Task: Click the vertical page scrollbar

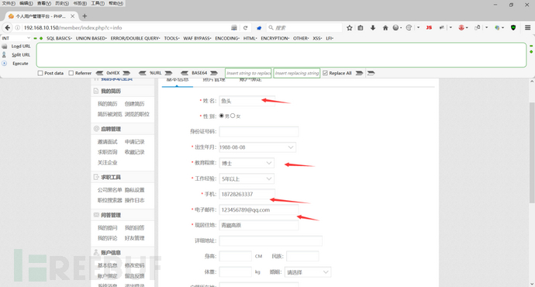Action: coord(532,152)
